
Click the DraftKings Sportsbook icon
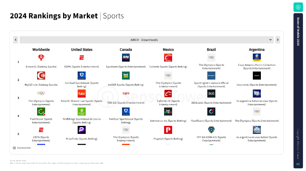(81, 111)
